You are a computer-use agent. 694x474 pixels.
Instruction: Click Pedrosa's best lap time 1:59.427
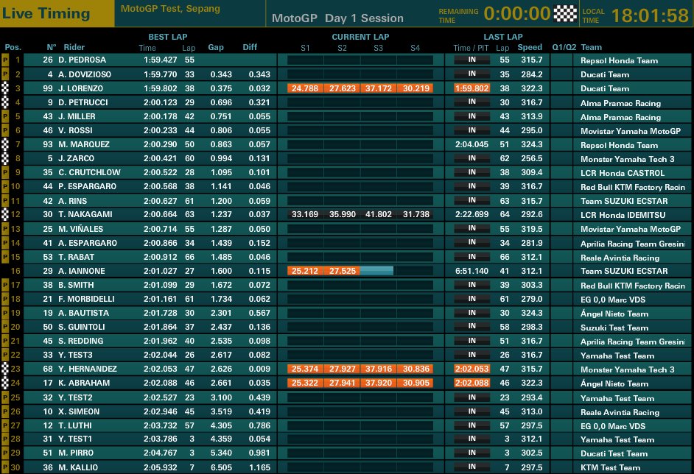tap(160, 60)
